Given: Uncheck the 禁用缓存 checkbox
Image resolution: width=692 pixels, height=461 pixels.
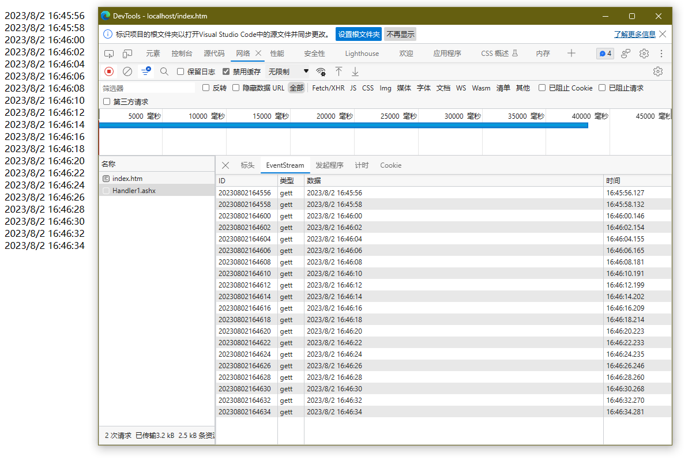Looking at the screenshot, I should [x=226, y=71].
